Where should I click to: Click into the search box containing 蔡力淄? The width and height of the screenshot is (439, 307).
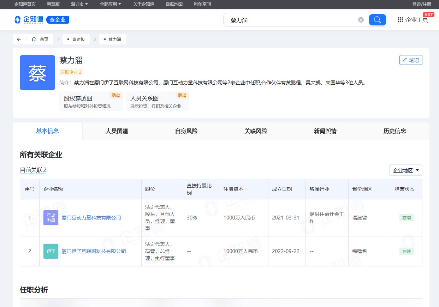point(290,20)
